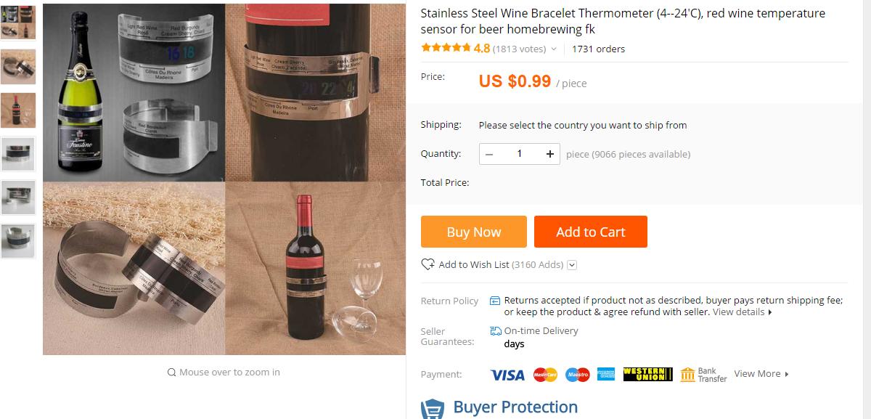This screenshot has width=871, height=419.
Task: Click the Bank Transfer icon
Action: click(687, 375)
